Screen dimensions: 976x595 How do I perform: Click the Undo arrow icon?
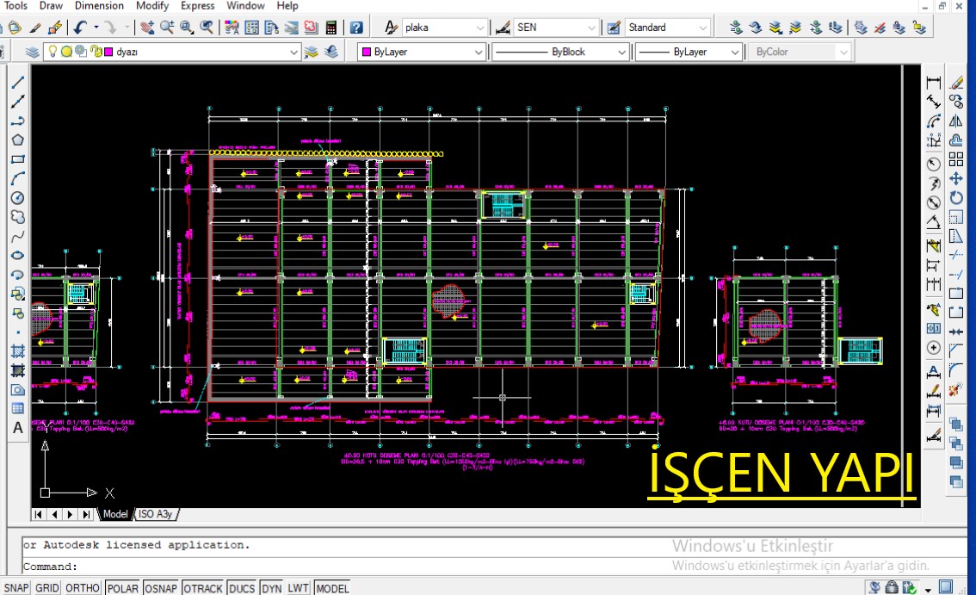coord(78,28)
